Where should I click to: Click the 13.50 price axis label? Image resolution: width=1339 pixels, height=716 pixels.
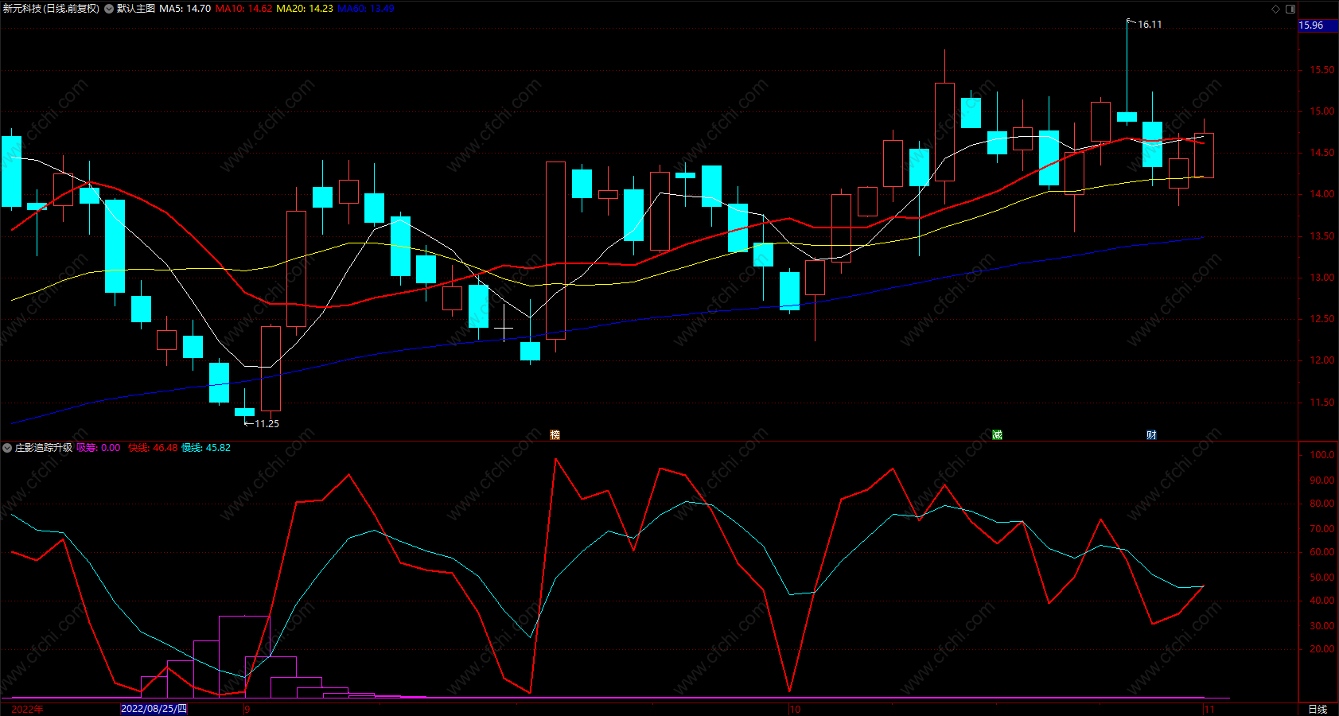(1322, 236)
